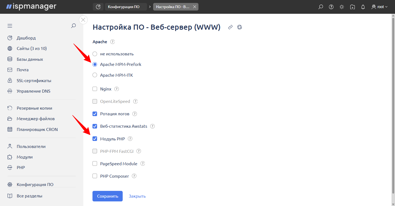The height and width of the screenshot is (206, 395).
Task: Toggle the light/dark theme sun icon
Action: click(342, 7)
